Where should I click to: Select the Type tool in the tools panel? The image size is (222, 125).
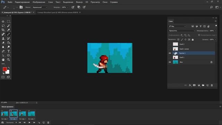click(x=8, y=51)
